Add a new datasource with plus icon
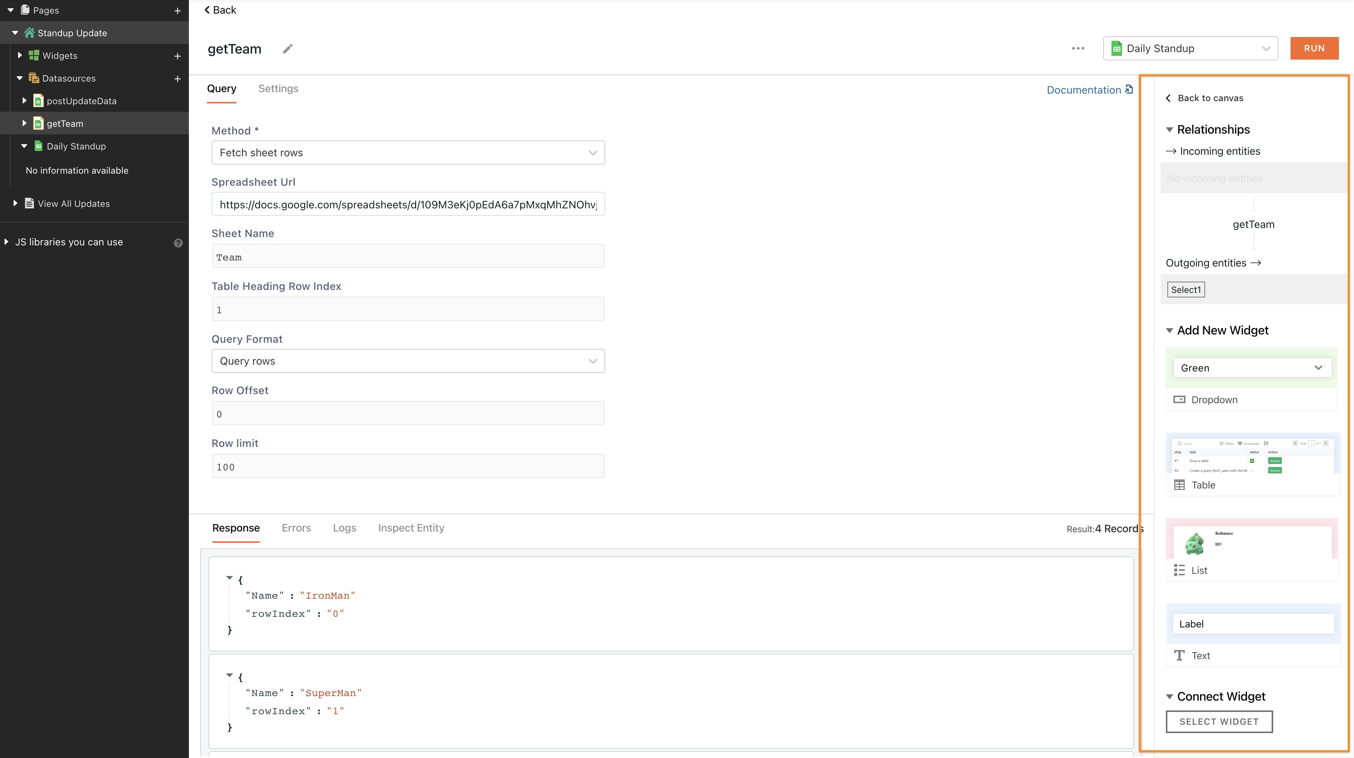This screenshot has width=1354, height=758. tap(178, 79)
